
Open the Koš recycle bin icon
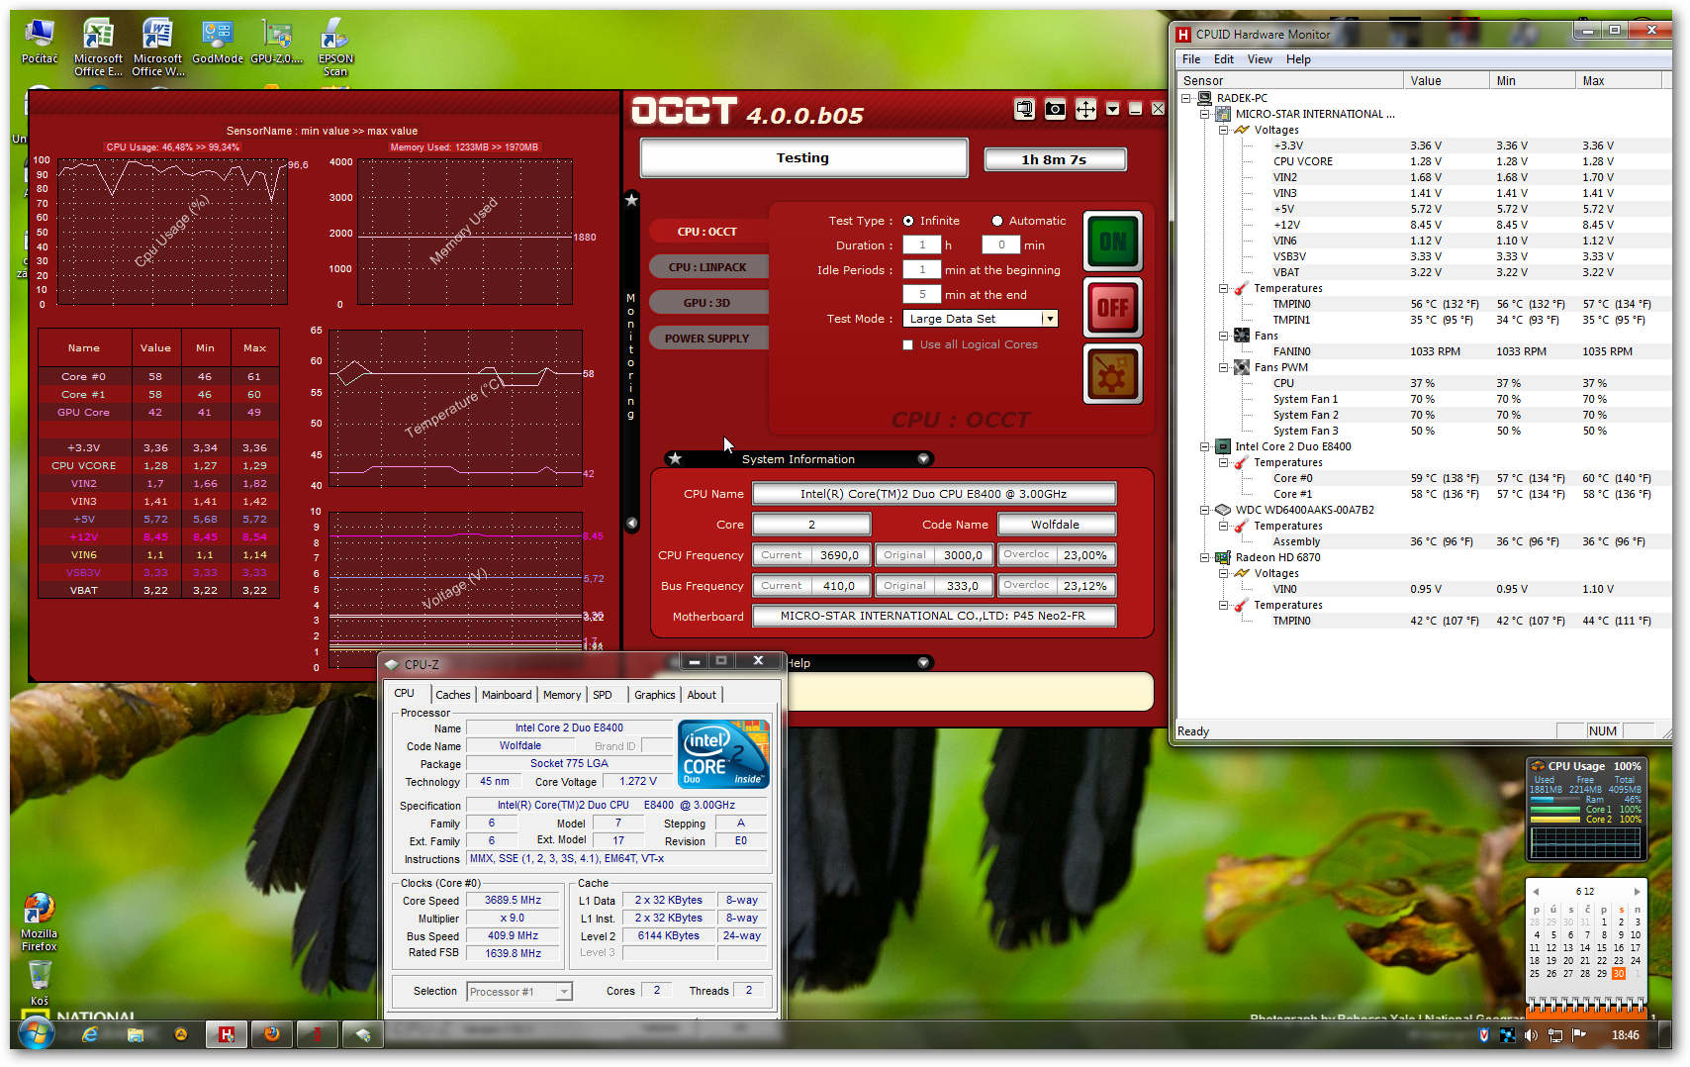pyautogui.click(x=40, y=984)
